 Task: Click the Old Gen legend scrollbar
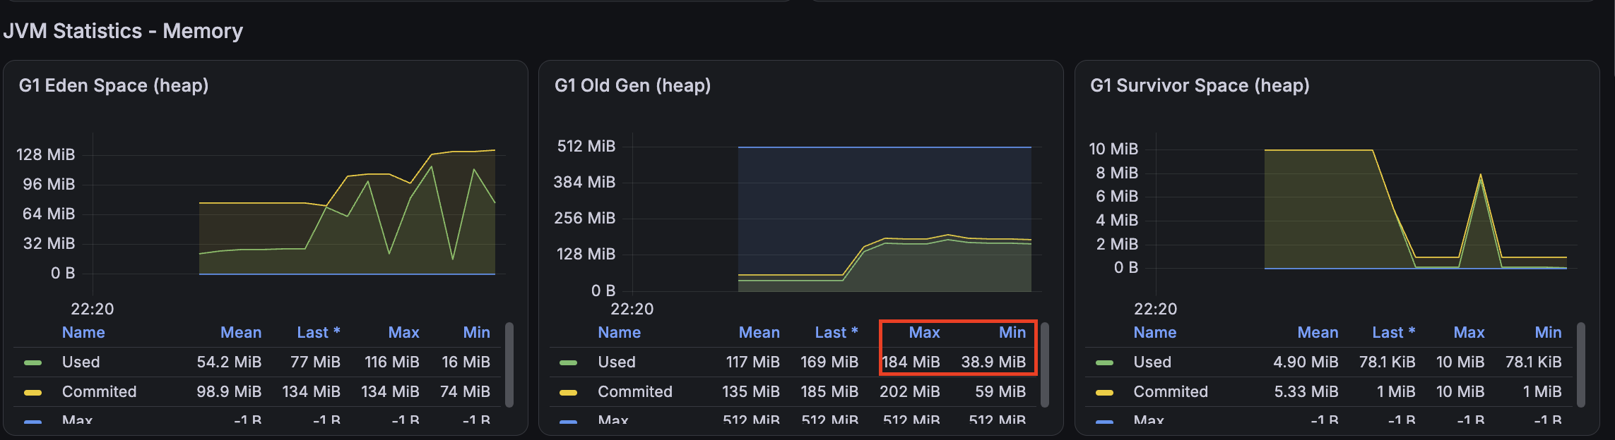[1045, 365]
